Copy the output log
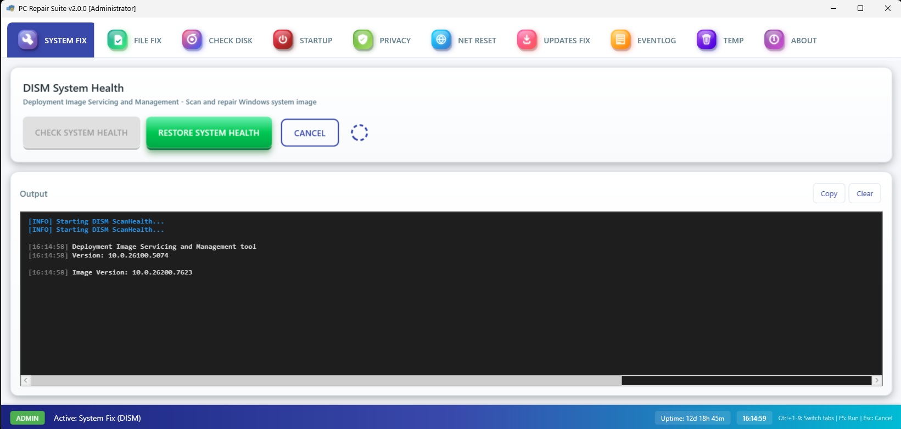Viewport: 901px width, 429px height. [829, 193]
